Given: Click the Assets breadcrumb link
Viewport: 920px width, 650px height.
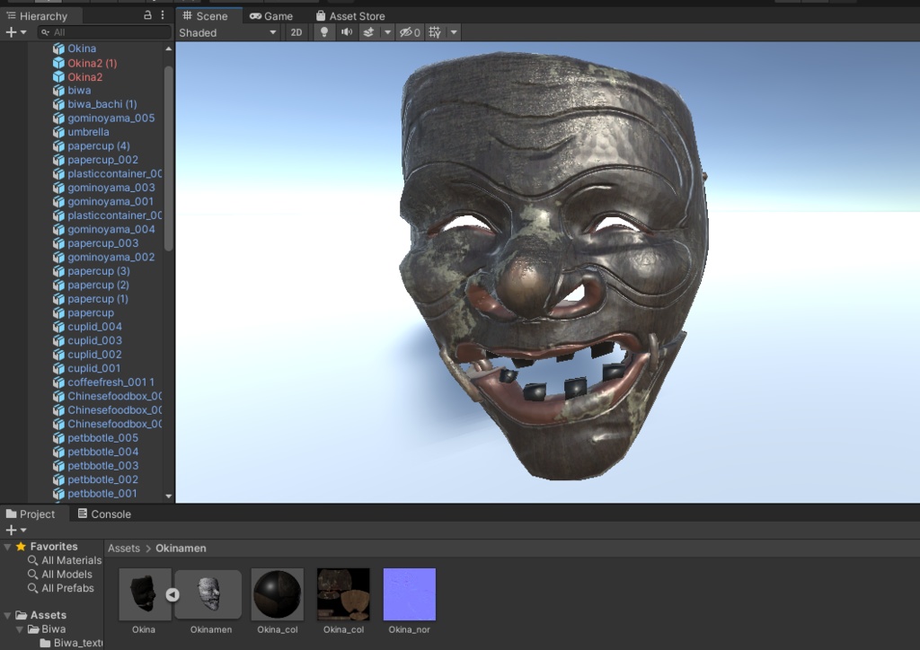Looking at the screenshot, I should coord(124,548).
